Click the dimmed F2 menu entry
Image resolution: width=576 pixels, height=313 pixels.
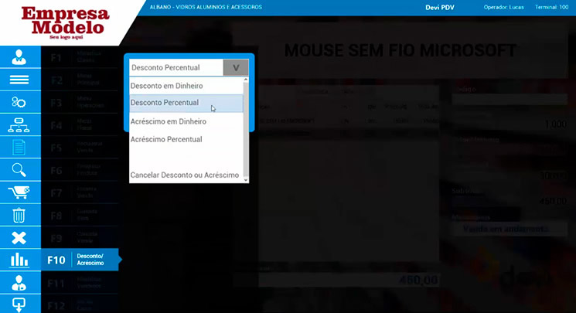click(x=80, y=80)
